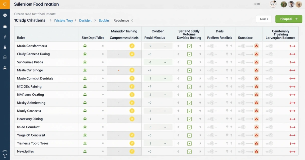Collapse the chevron next to Redulence
The width and height of the screenshot is (305, 160).
tap(132, 20)
